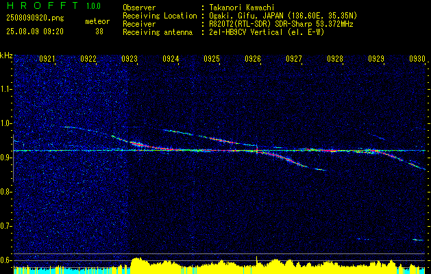Click the 0925 time marker
Image resolution: width=431 pixels, height=274 pixels.
(212, 58)
